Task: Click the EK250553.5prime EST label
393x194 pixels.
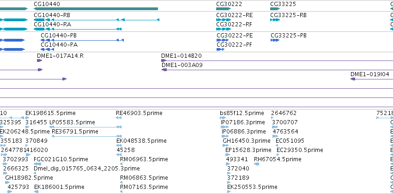Action: (253, 187)
